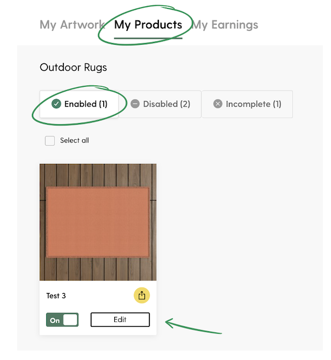Click the On label inside the green switch
The width and height of the screenshot is (331, 360).
tap(55, 320)
